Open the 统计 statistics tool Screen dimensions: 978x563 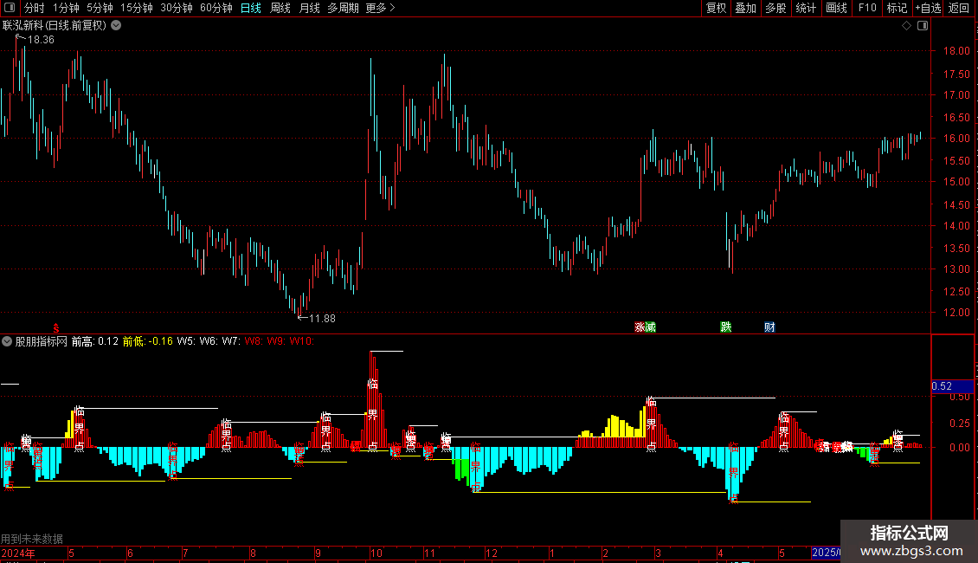click(805, 8)
